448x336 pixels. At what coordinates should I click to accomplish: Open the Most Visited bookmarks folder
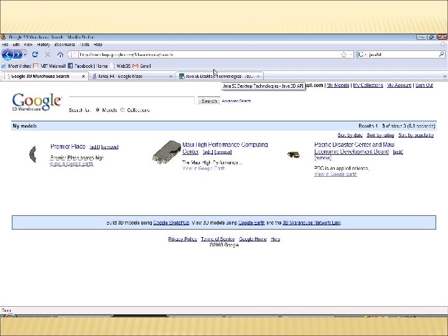[16, 66]
